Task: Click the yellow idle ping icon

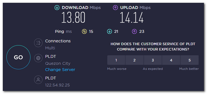Action: click(84, 31)
